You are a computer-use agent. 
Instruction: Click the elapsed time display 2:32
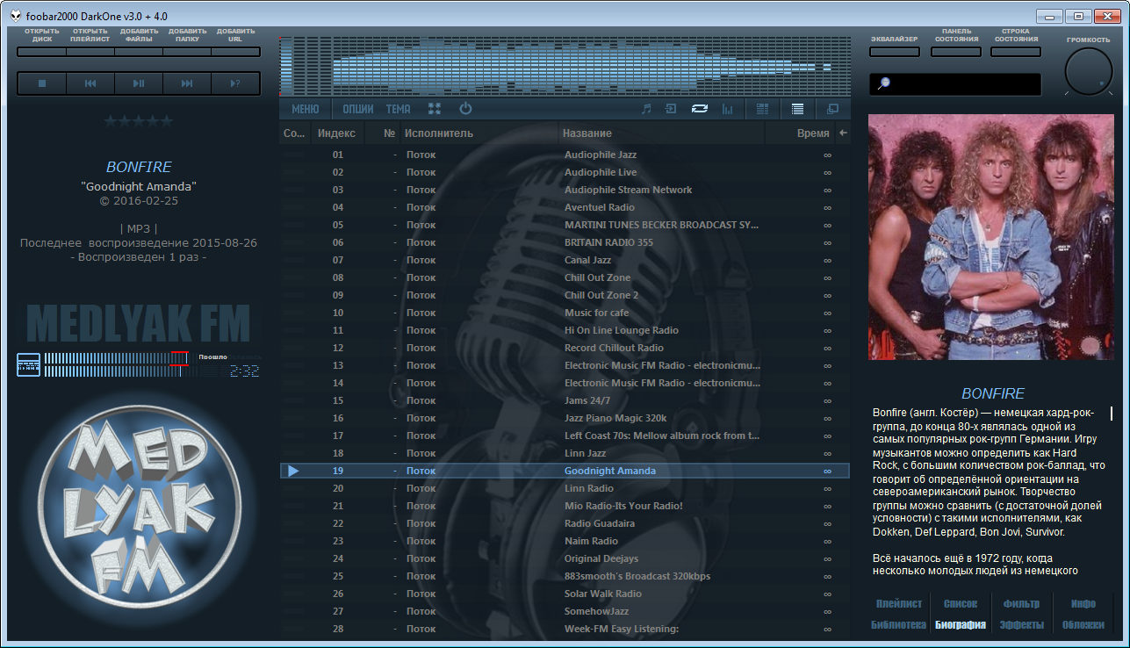pyautogui.click(x=244, y=371)
